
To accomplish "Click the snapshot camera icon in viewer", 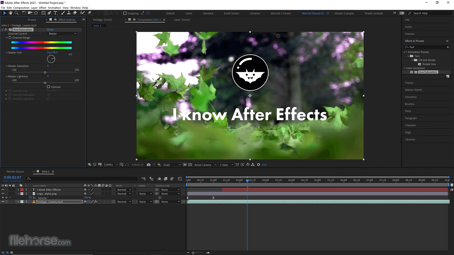I will point(148,165).
